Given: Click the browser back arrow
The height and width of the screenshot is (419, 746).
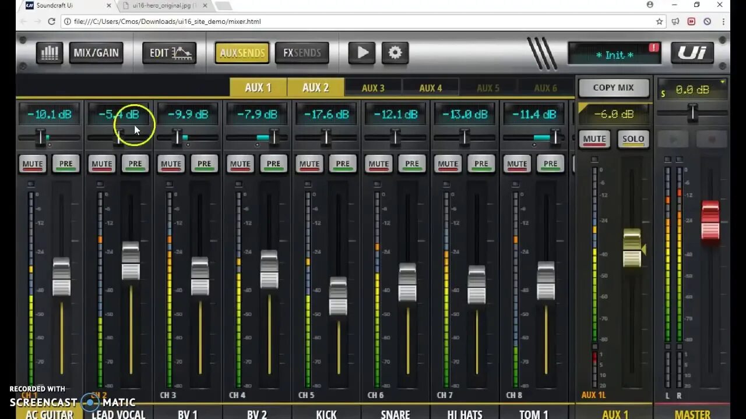Looking at the screenshot, I should 23,22.
